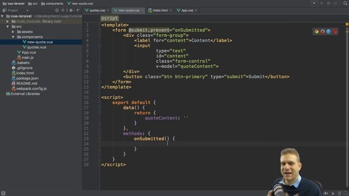Click the editor vertical scrollbar
Viewport: 349px width, 196px height.
tap(347, 107)
